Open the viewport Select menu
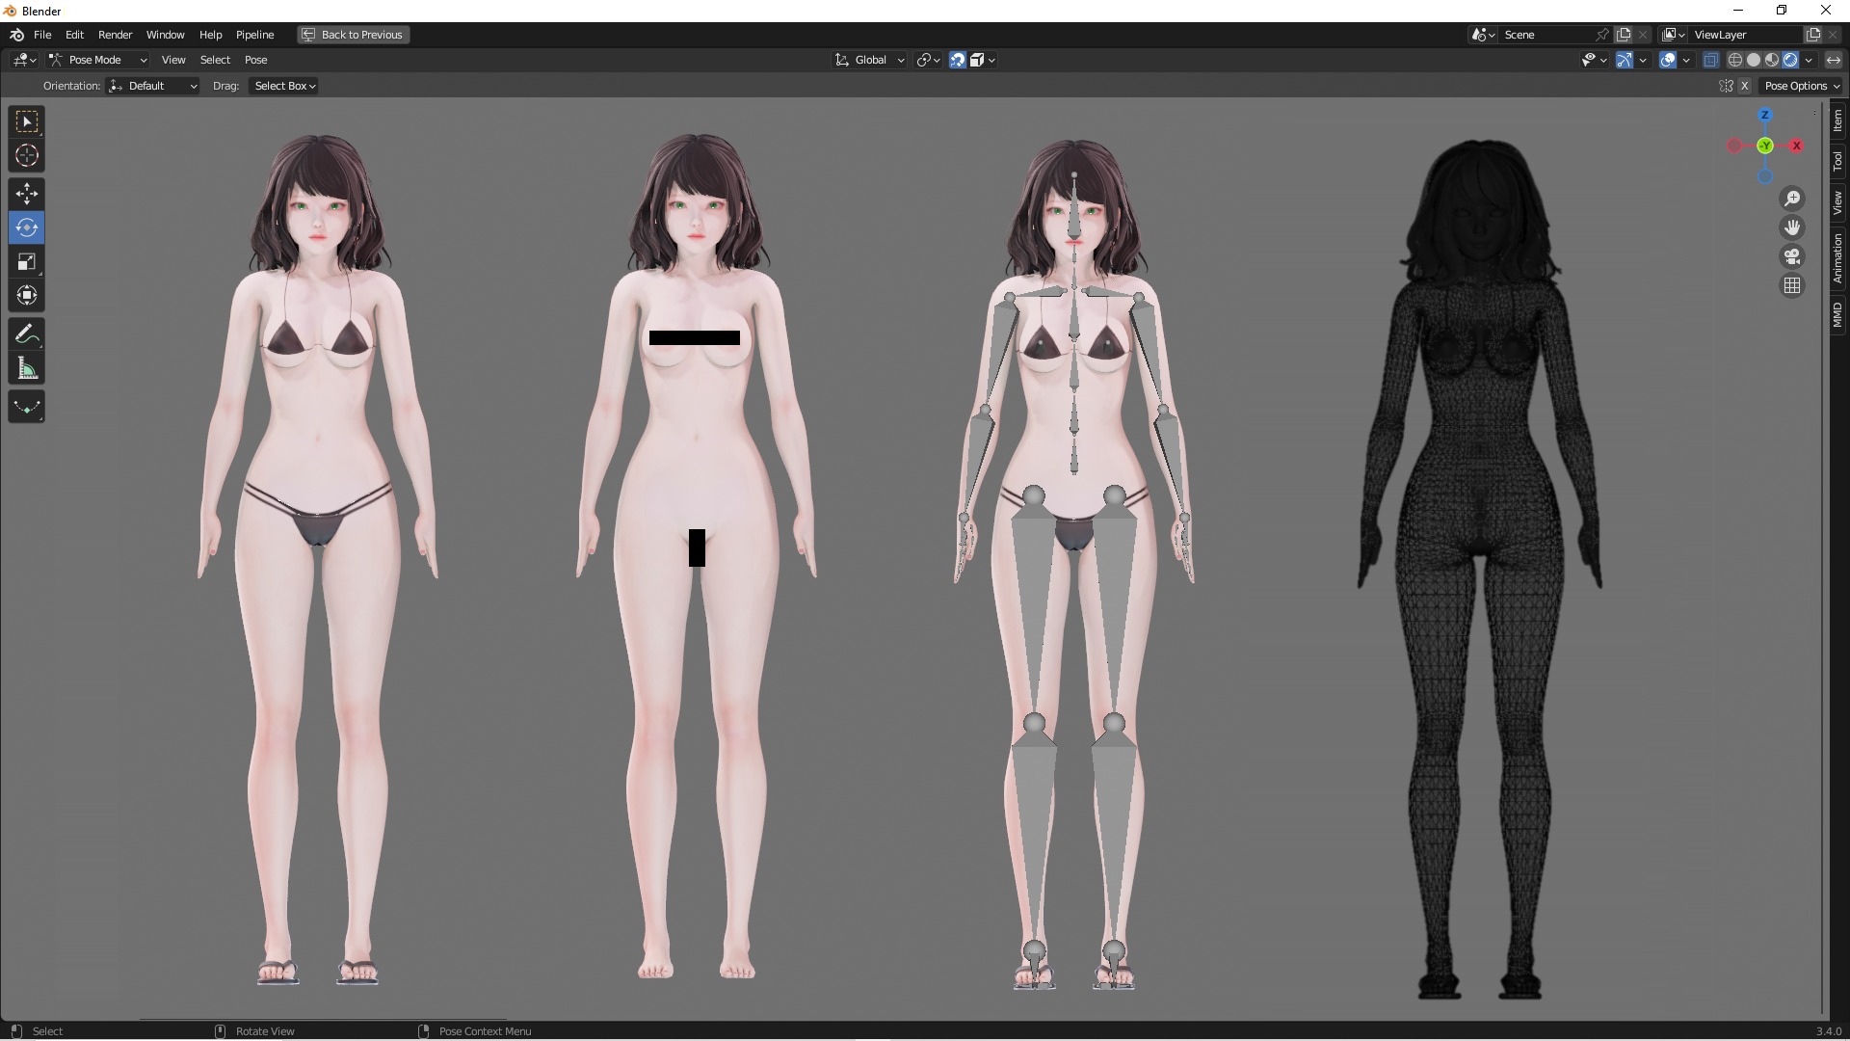Image resolution: width=1850 pixels, height=1041 pixels. click(x=215, y=60)
